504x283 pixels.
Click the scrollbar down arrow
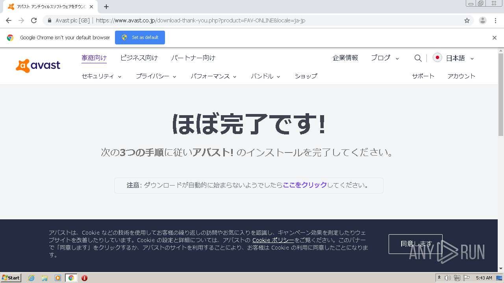pos(501,268)
